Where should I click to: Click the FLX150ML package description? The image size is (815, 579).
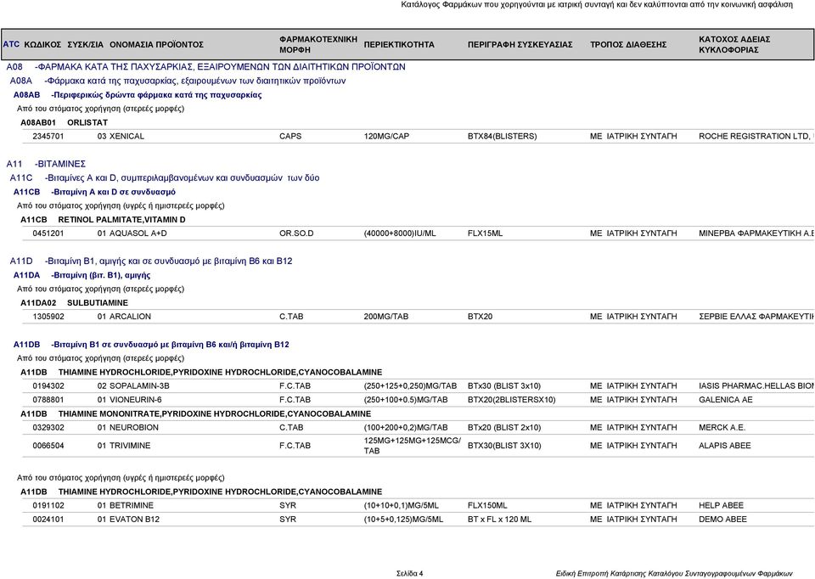click(487, 506)
